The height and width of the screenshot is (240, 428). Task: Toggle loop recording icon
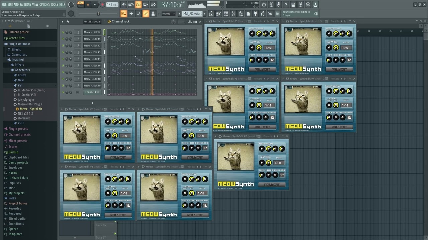[153, 5]
